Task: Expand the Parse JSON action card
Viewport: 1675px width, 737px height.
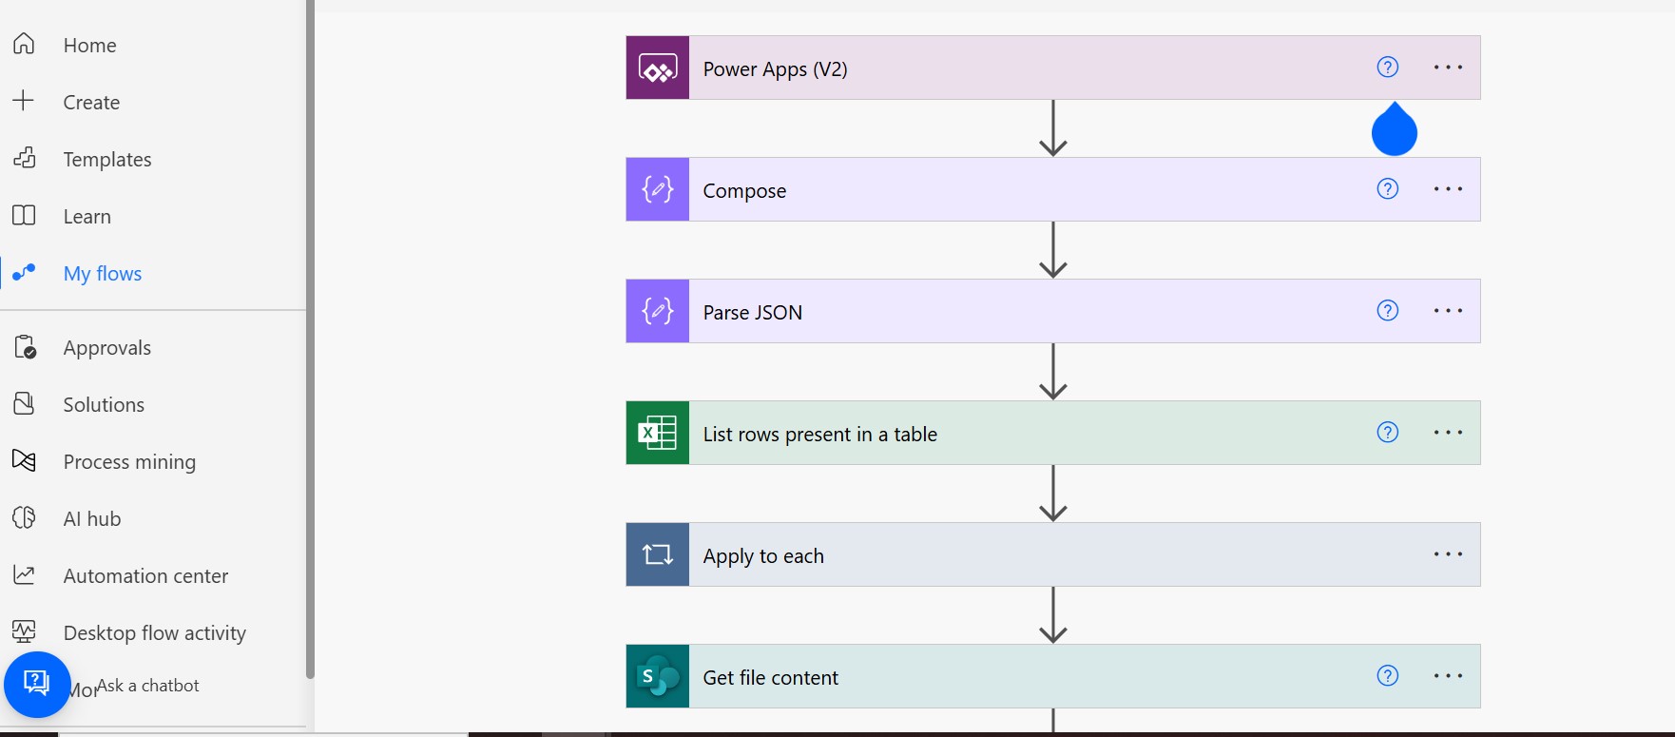Action: [x=1053, y=311]
